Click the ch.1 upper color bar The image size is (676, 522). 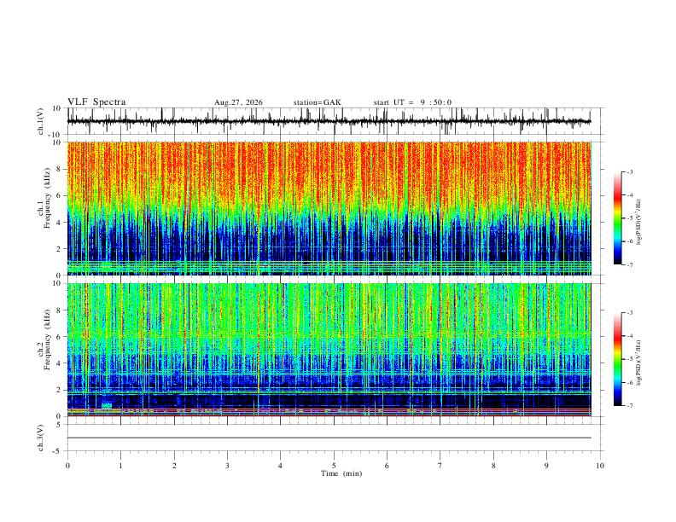[x=617, y=218]
